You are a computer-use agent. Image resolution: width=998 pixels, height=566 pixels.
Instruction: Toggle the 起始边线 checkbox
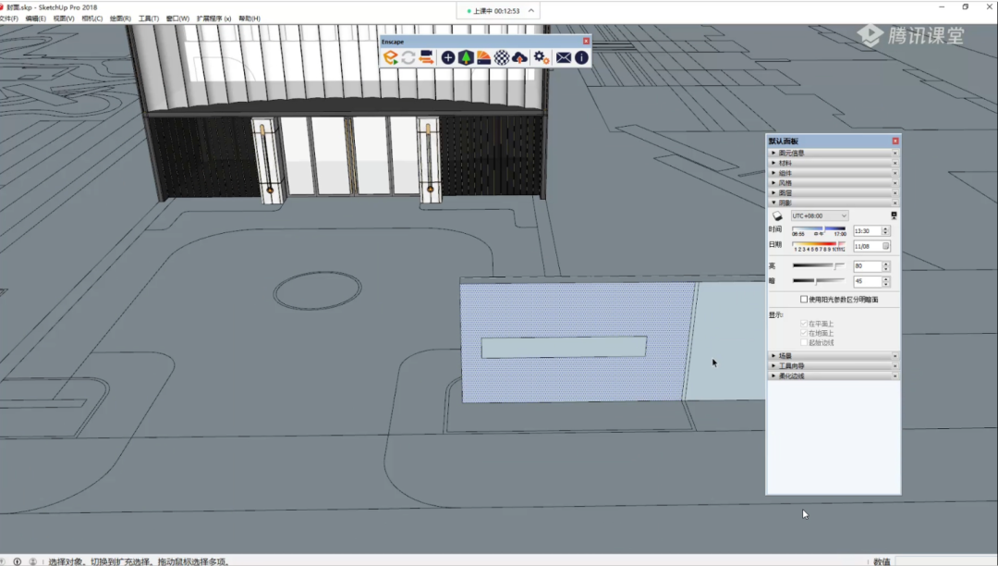(x=804, y=342)
